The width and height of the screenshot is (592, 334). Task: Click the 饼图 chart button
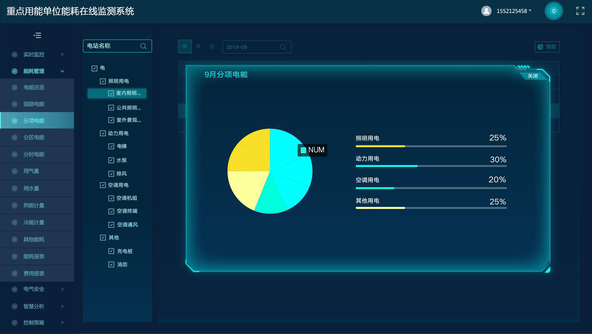click(547, 47)
